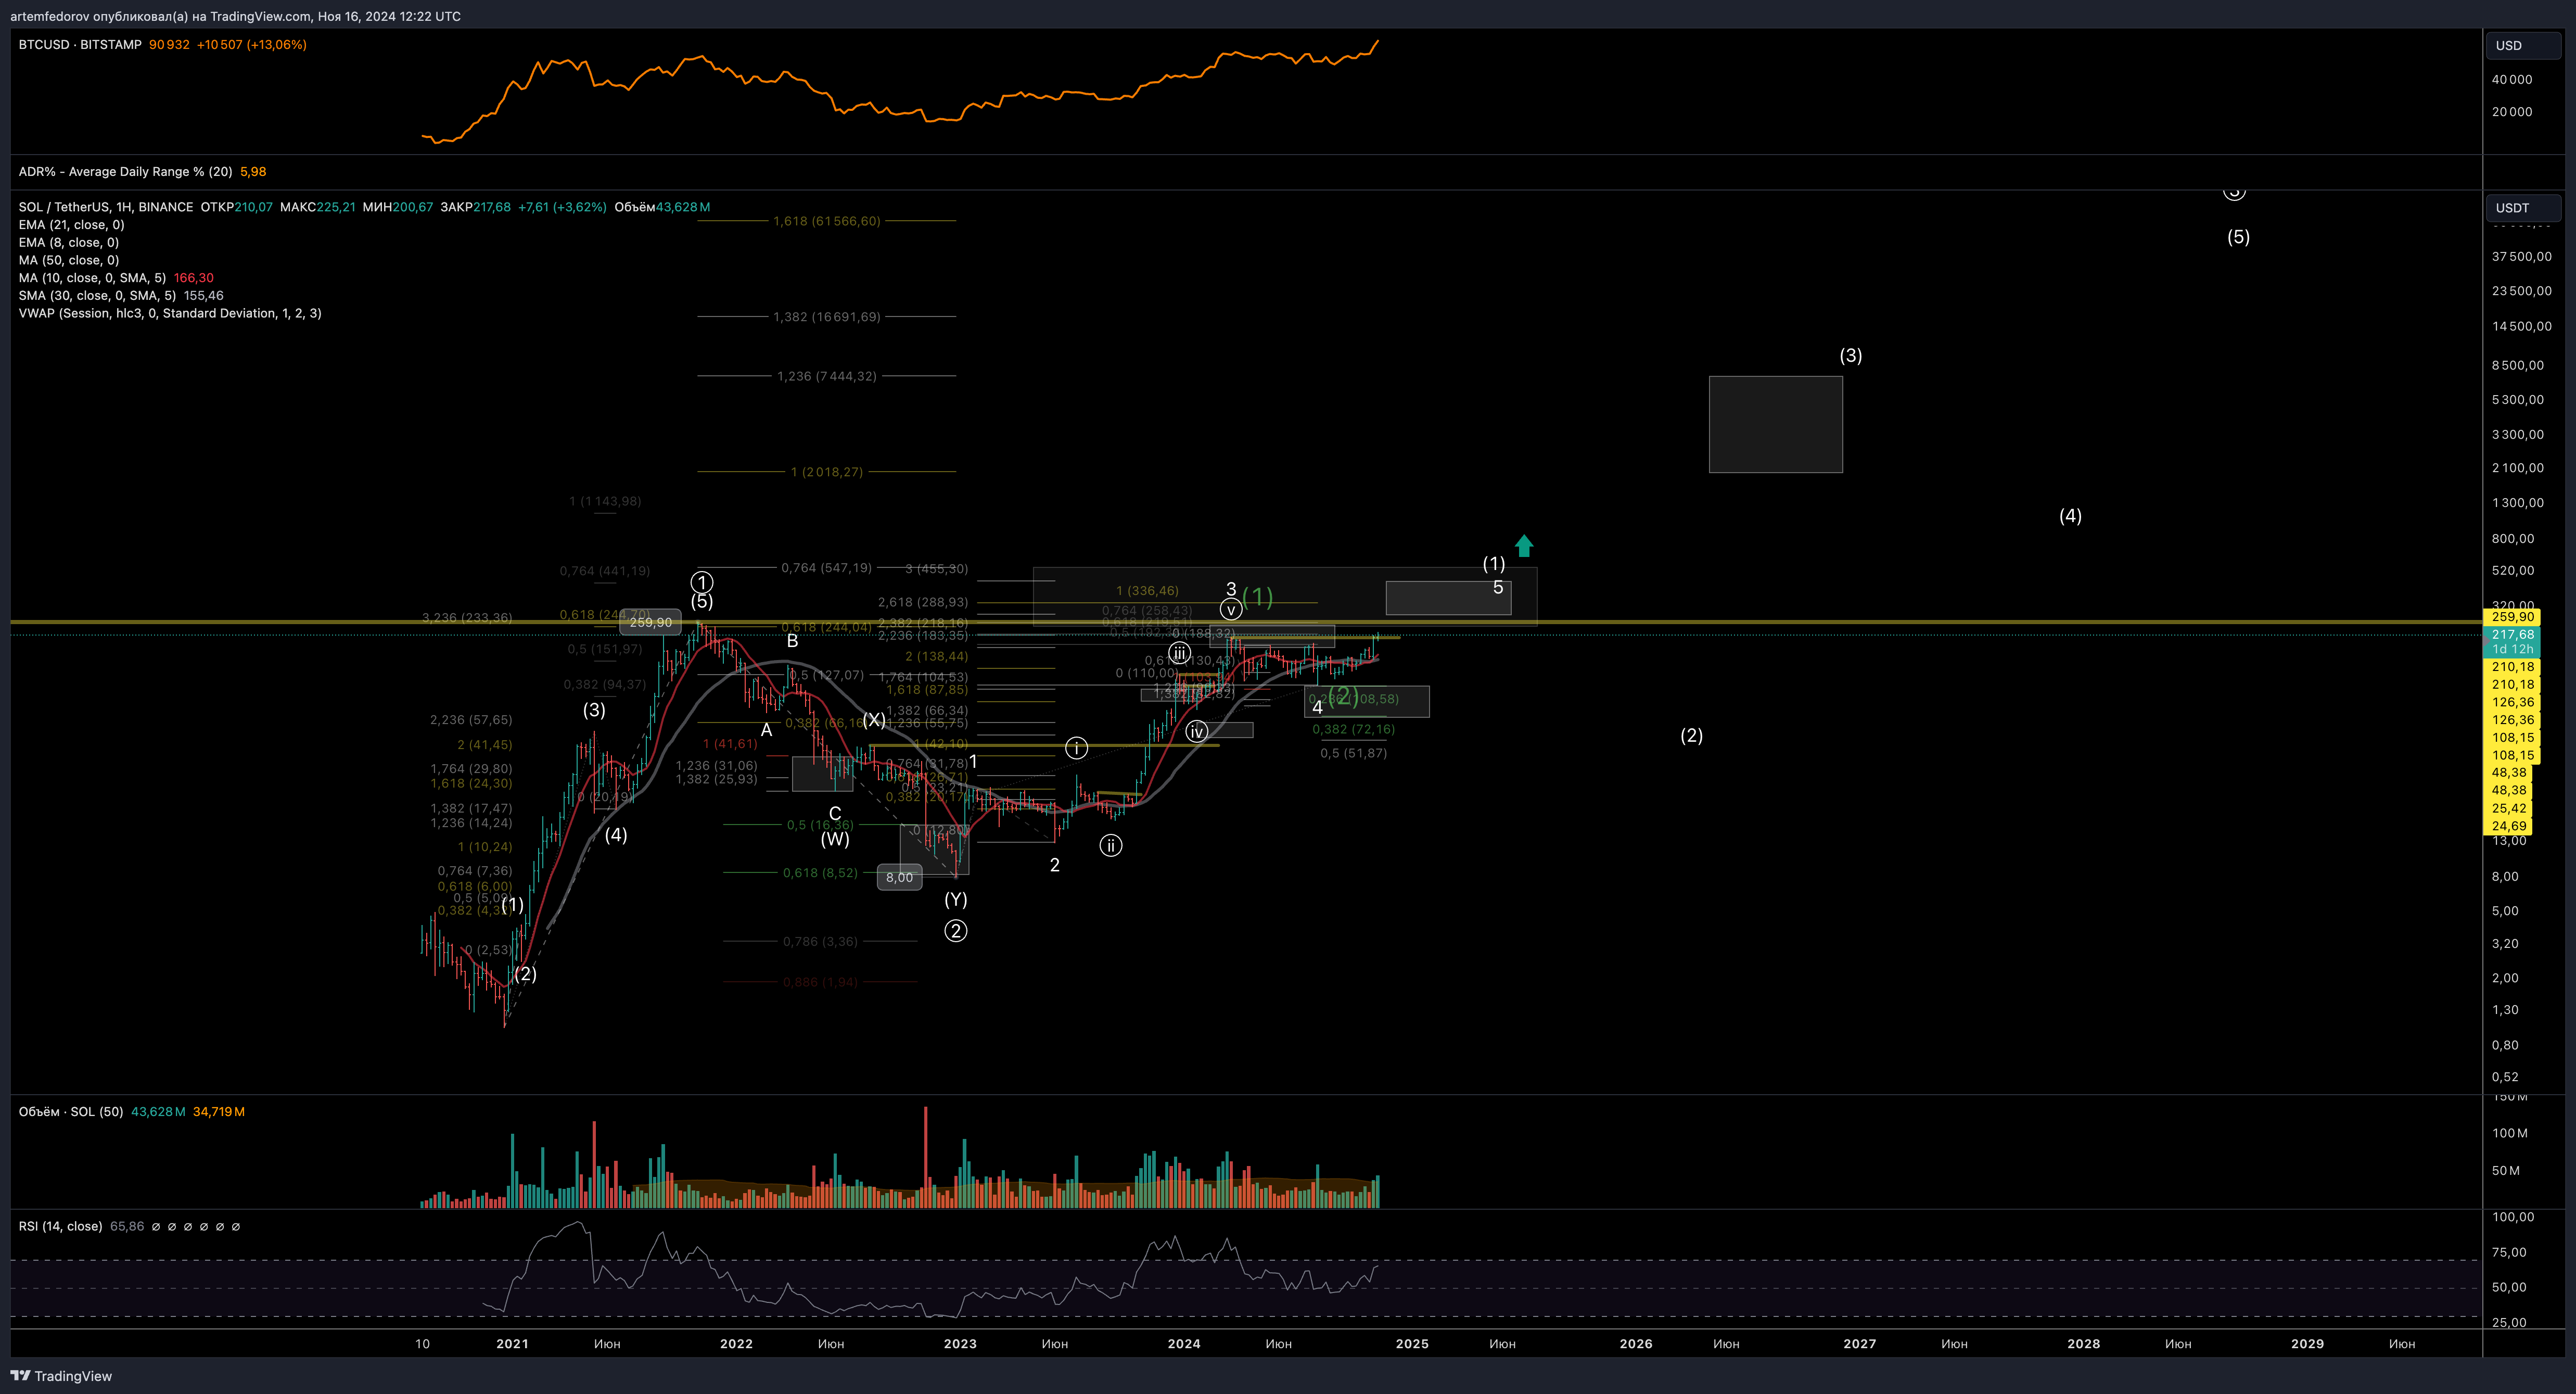Click the EMA (8, close, 0) indicator legend
This screenshot has width=2576, height=1394.
tap(68, 242)
